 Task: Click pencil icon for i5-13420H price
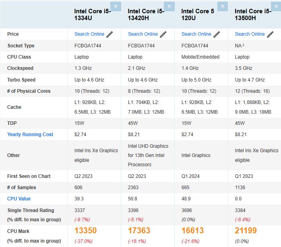coord(163,35)
